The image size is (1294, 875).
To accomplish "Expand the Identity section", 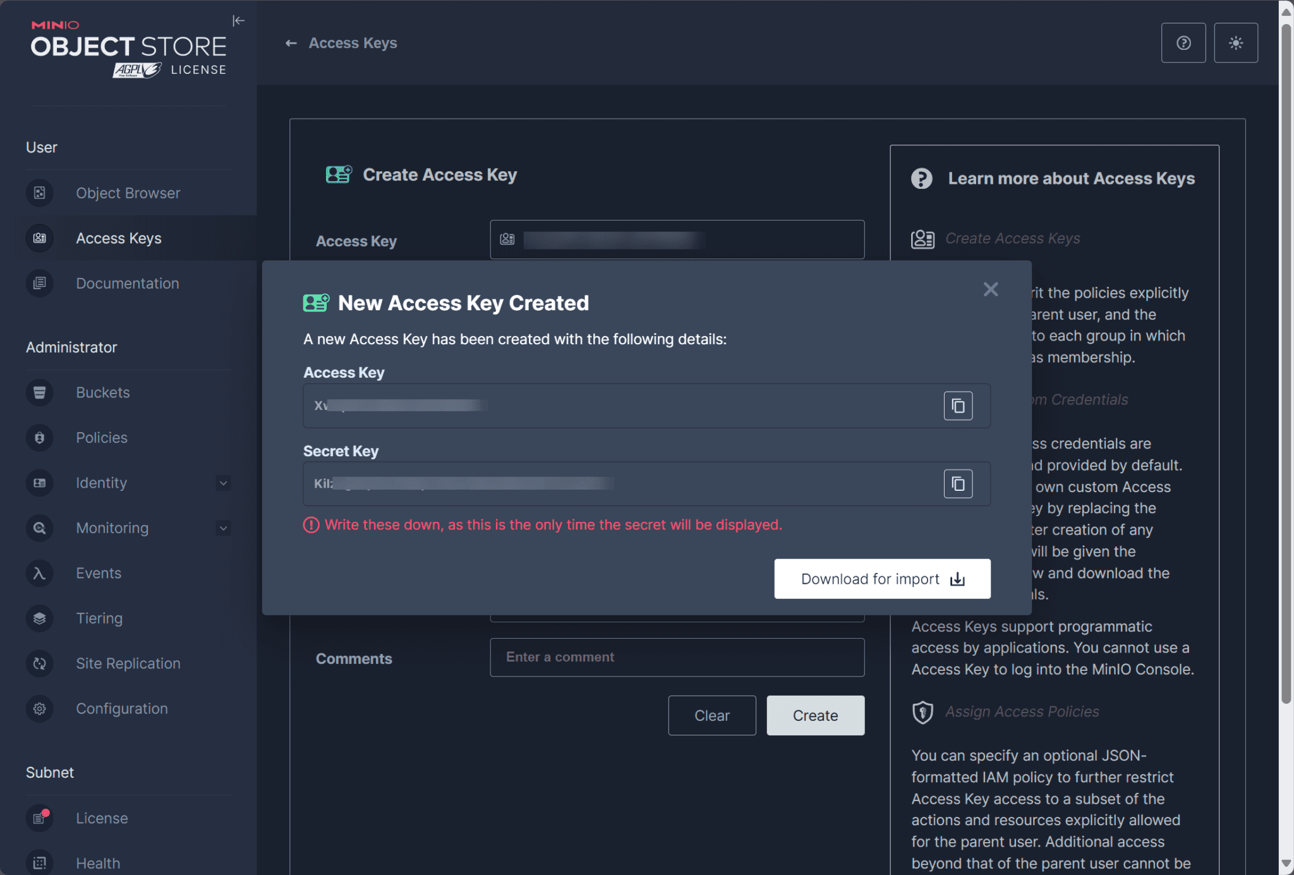I will pyautogui.click(x=223, y=483).
